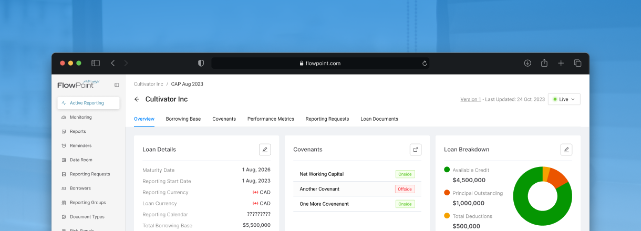Open the Reporting Requests tab

(x=327, y=119)
